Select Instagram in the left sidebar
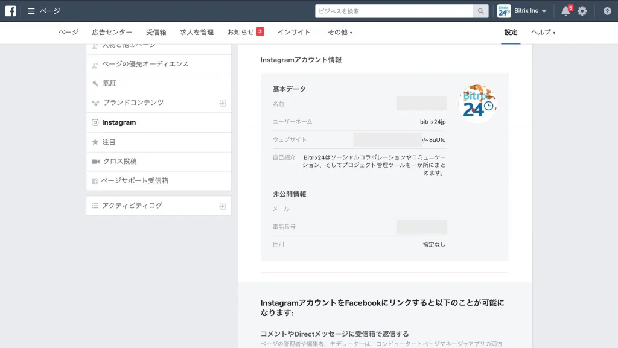The height and width of the screenshot is (348, 618). point(117,122)
